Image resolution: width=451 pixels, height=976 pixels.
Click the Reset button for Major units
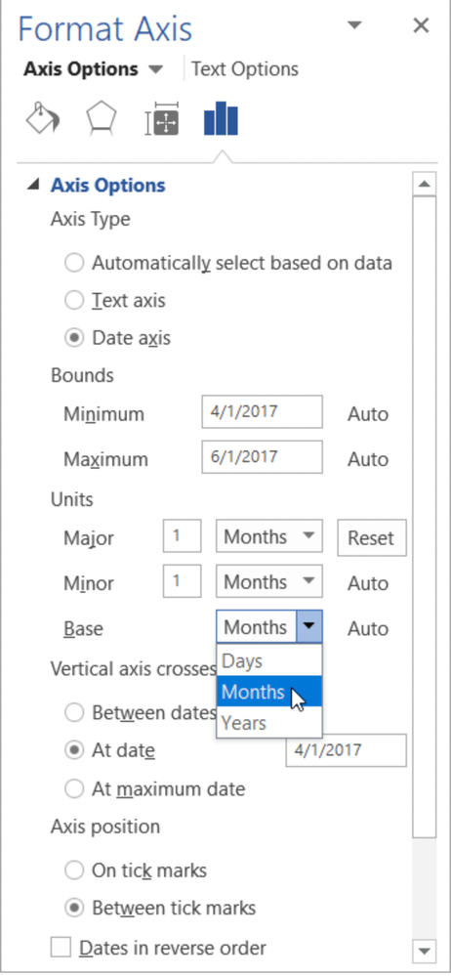[371, 537]
